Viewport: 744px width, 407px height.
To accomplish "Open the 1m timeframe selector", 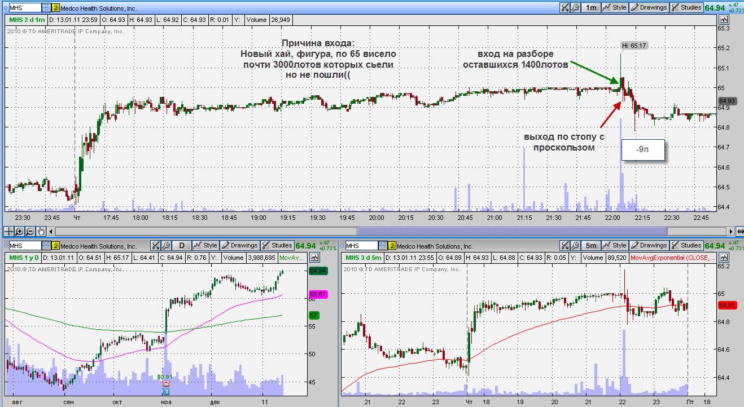I will 590,8.
